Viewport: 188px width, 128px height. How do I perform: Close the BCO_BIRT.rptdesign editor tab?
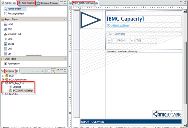[97, 3]
